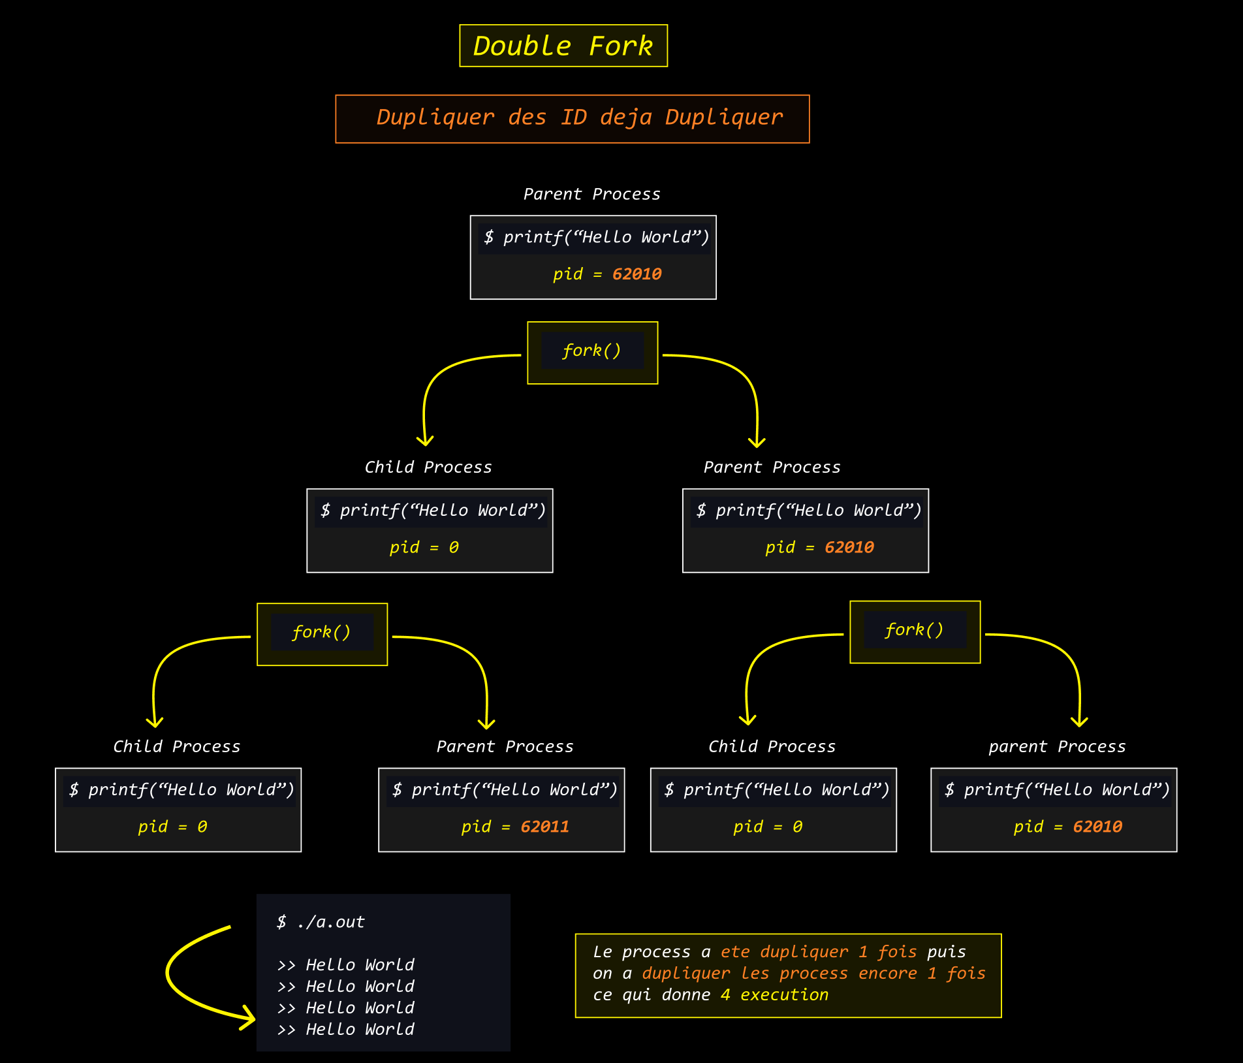Viewport: 1243px width, 1063px height.
Task: Select the lowercase "parent Process" label
Action: (1057, 746)
